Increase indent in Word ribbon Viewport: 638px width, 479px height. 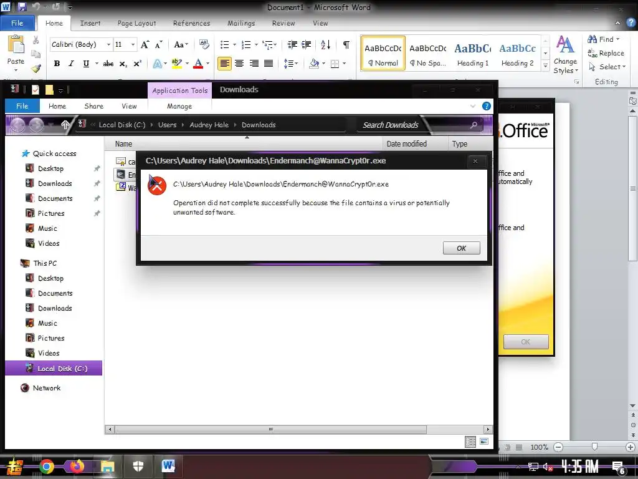click(307, 44)
